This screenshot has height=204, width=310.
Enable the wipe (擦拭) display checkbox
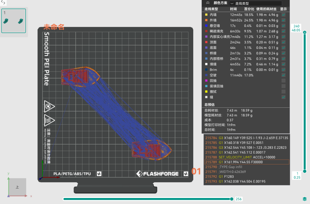click(284, 91)
